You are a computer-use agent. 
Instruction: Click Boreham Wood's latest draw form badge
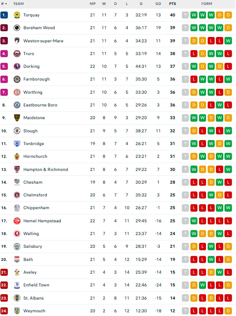228,28
